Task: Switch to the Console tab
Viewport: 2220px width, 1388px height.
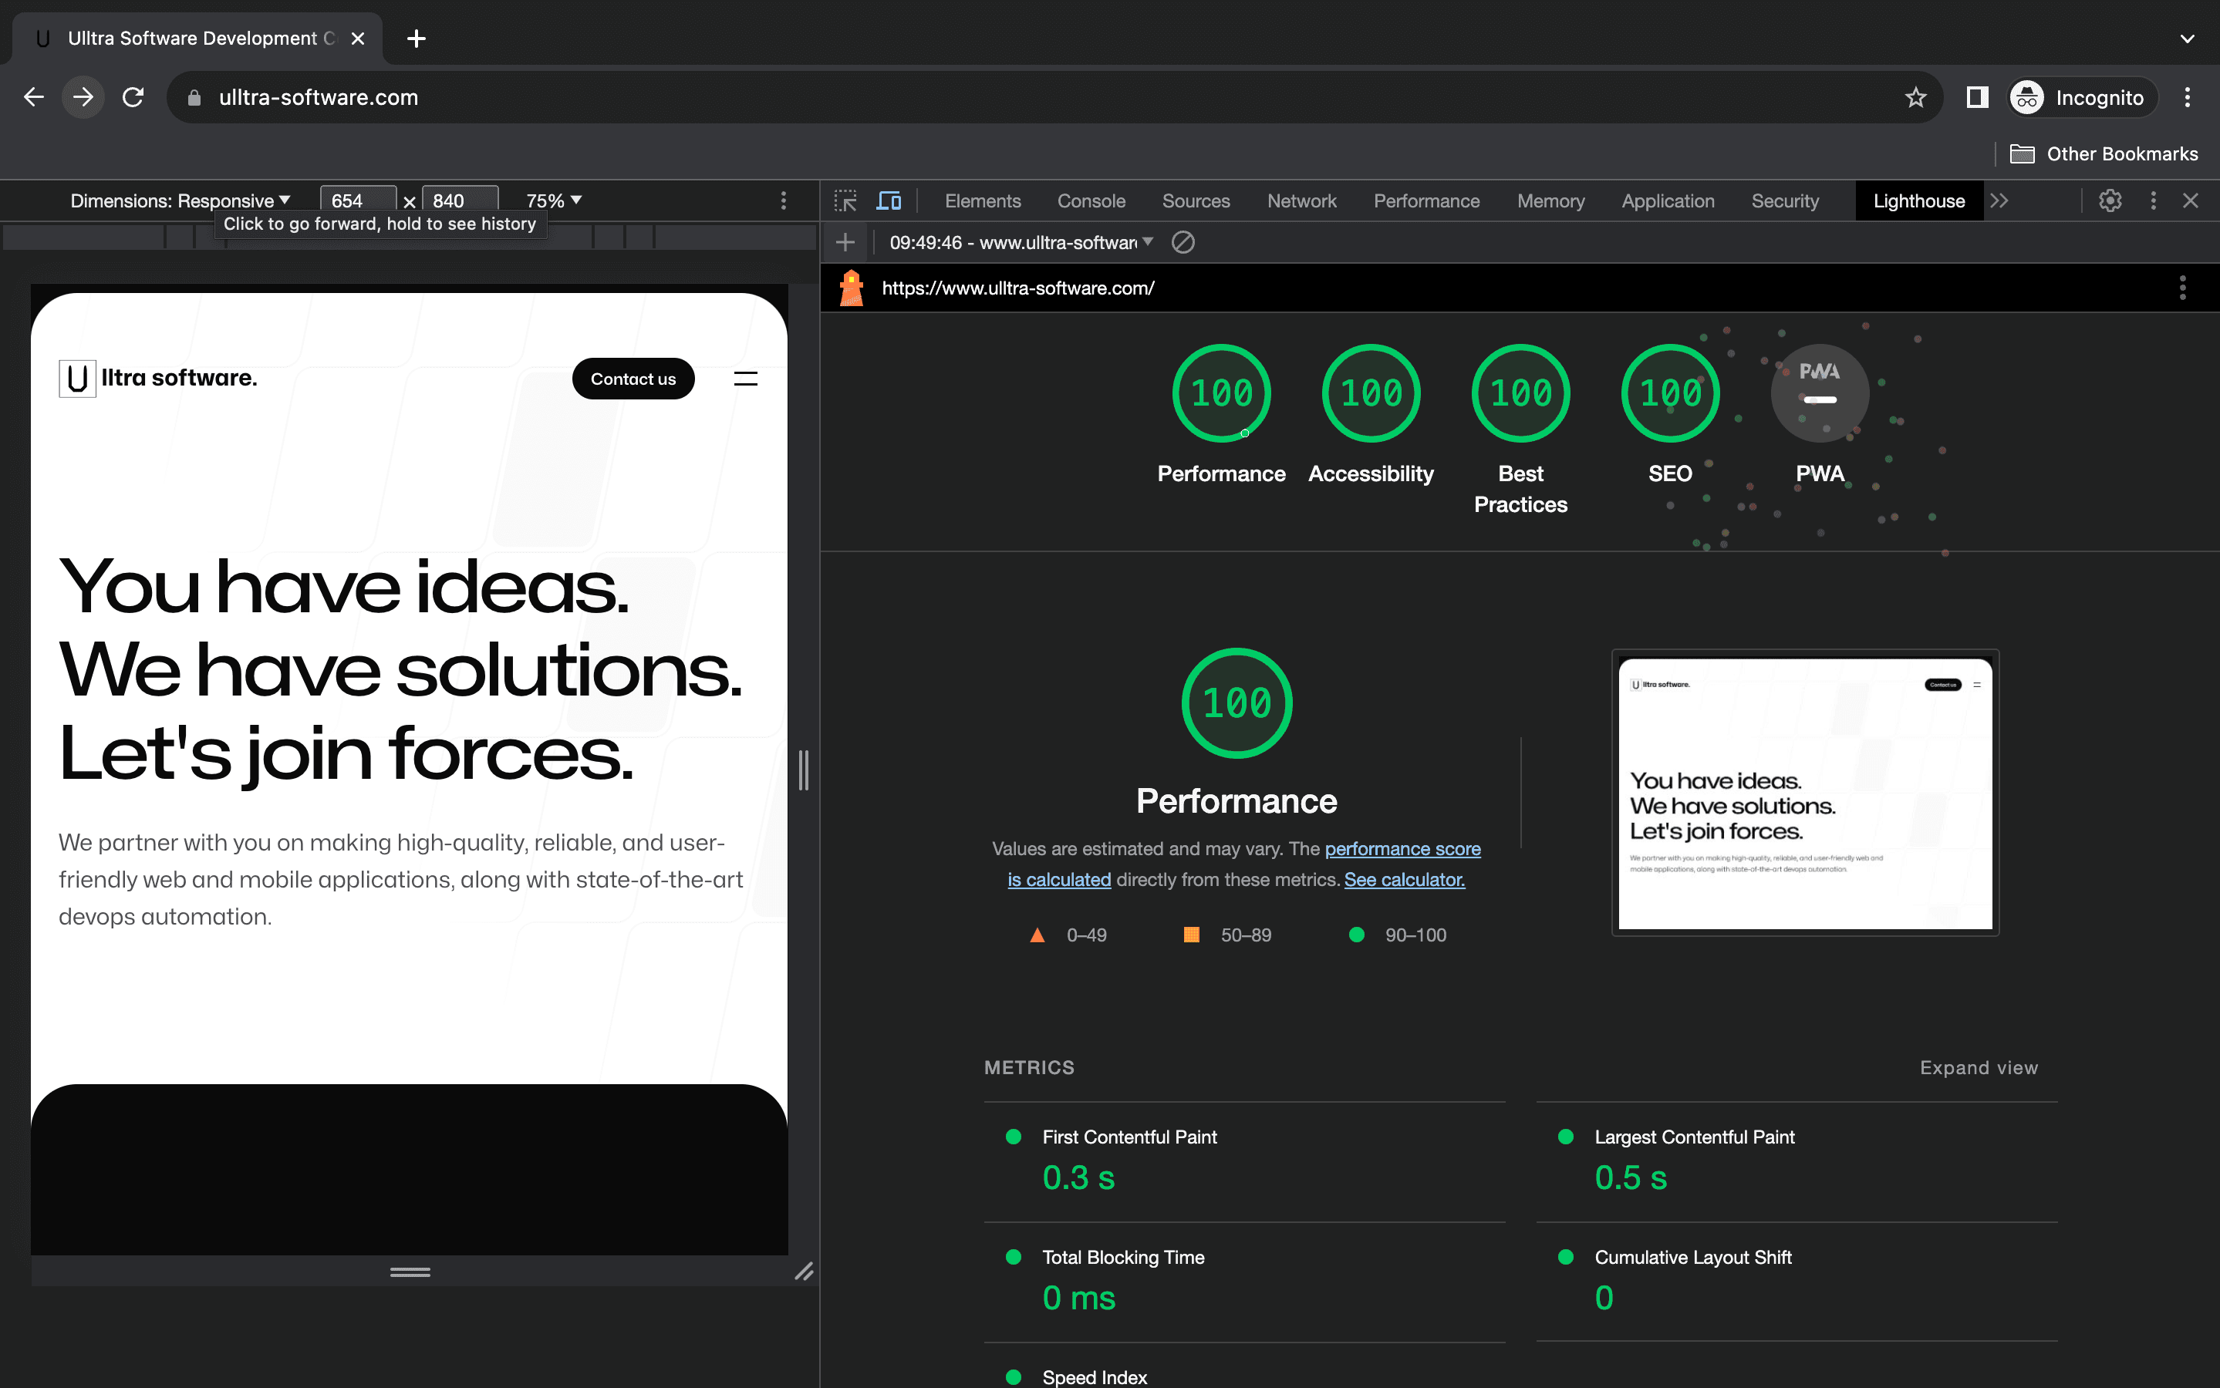Action: [x=1091, y=201]
